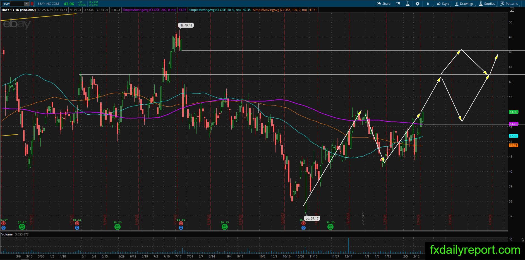This screenshot has height=260, width=525.
Task: Click the 41.71 orange price bubble on axis
Action: point(514,145)
